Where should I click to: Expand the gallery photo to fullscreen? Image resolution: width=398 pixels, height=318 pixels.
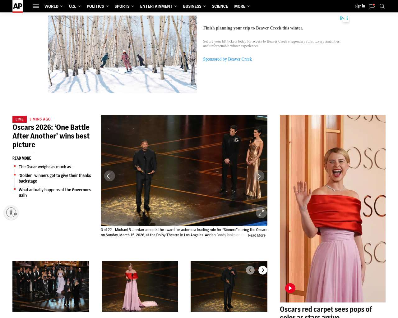[x=261, y=213]
